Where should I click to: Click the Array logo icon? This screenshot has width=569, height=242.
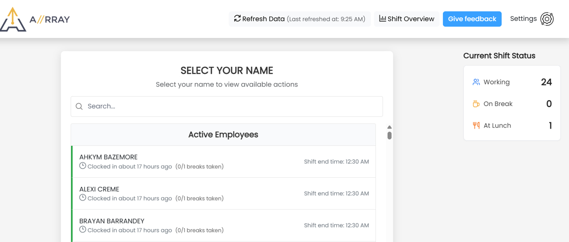click(13, 19)
